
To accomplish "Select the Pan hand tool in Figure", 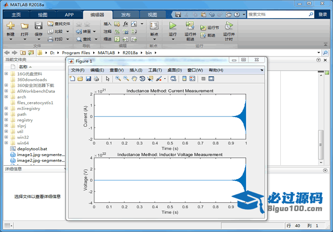I will coord(134,78).
